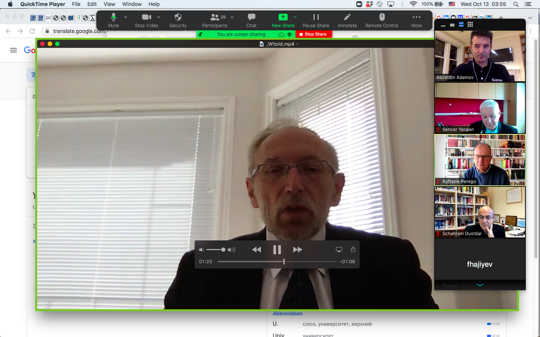Viewport: 540px width, 337px height.
Task: Open the View menu in menu bar
Action: click(109, 4)
